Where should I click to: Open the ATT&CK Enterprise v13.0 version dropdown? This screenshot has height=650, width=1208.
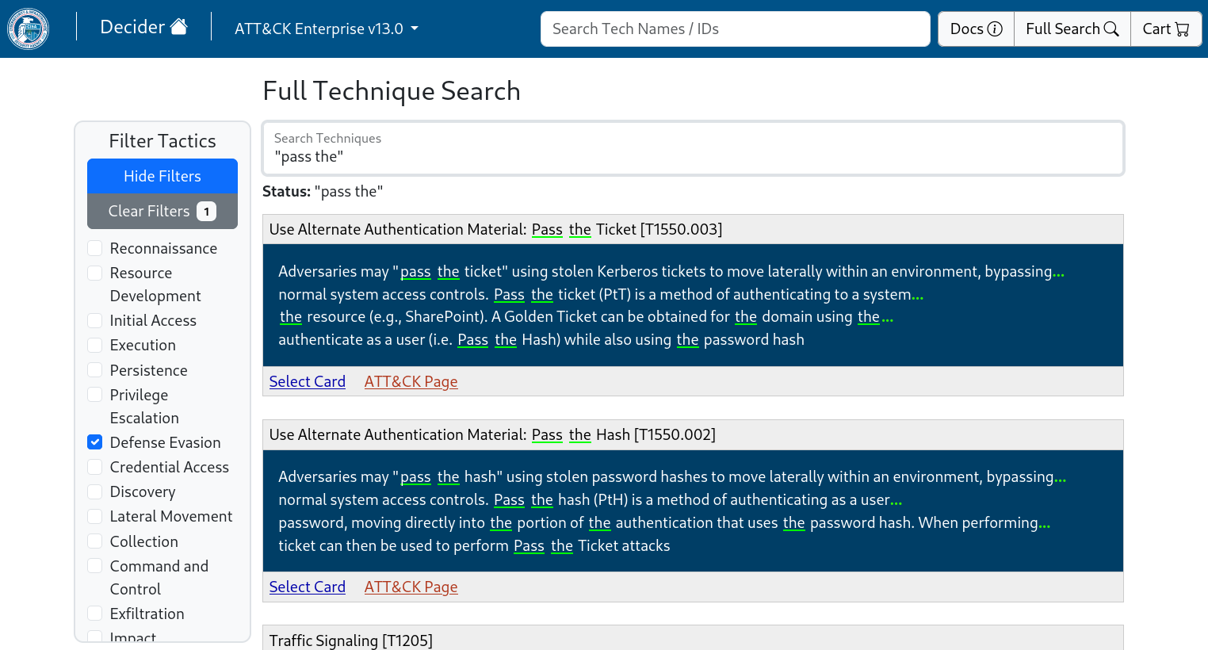[327, 29]
